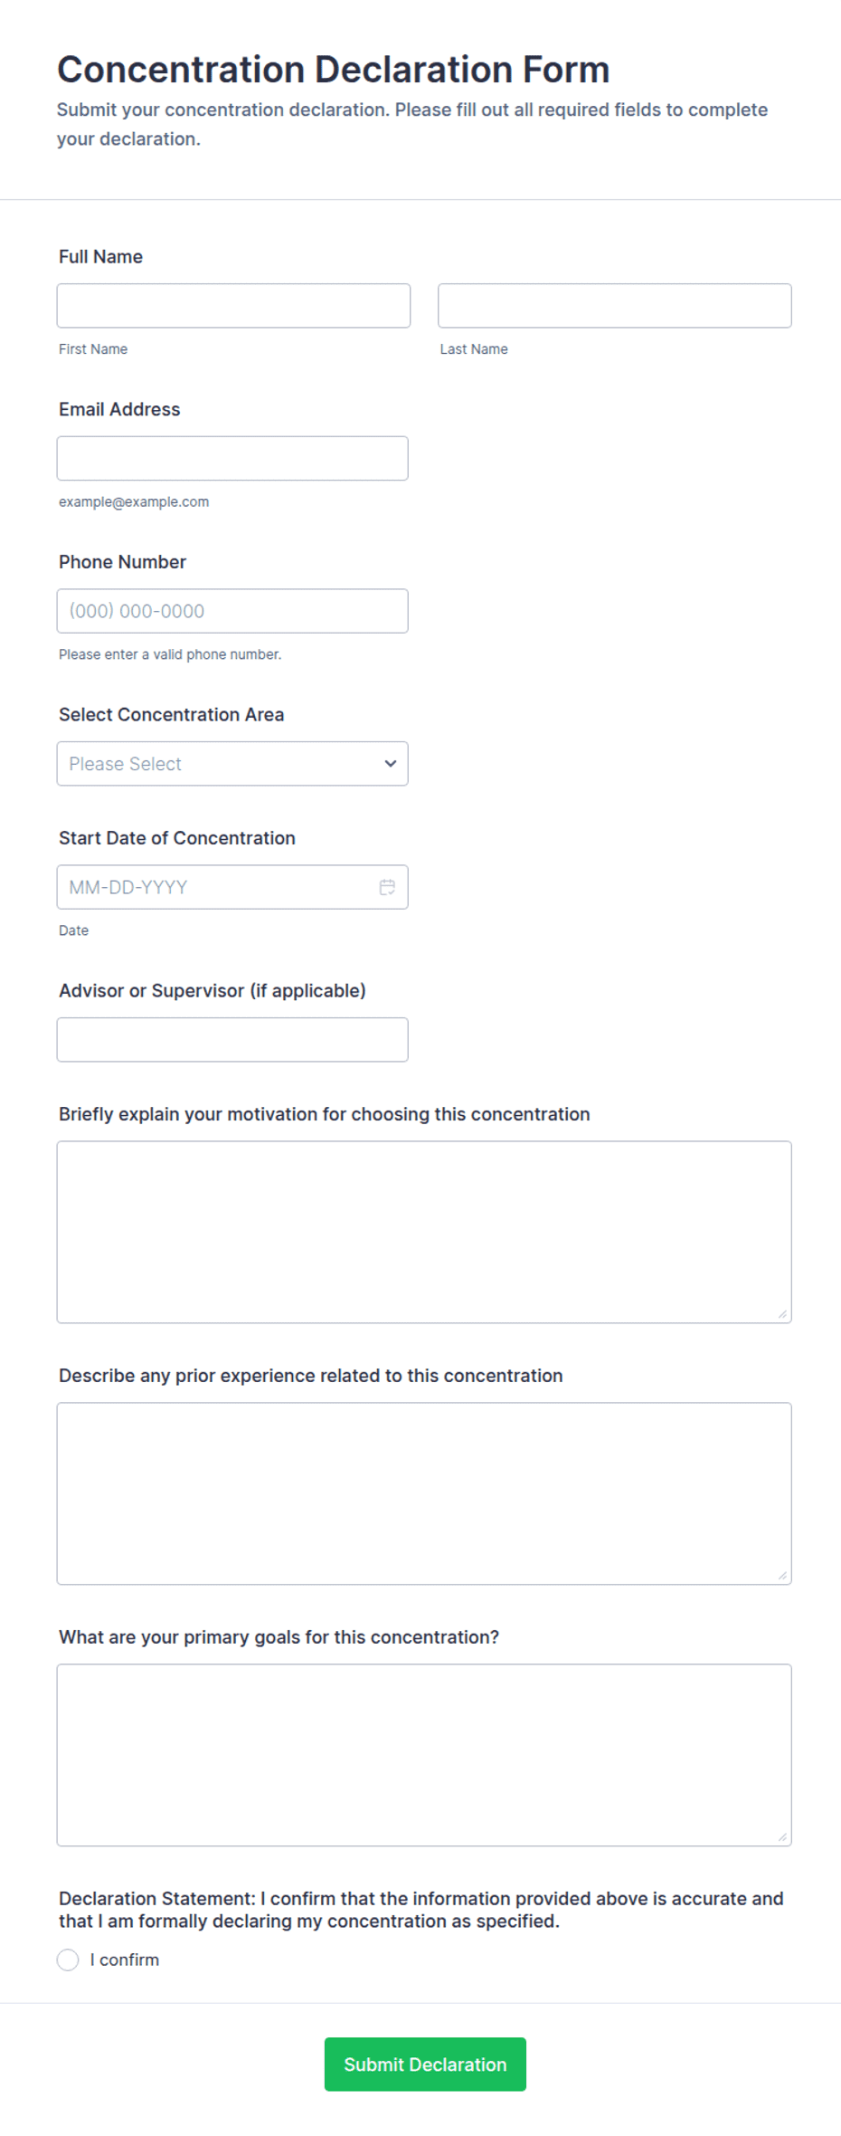Grab resize handle of motivation text area
This screenshot has width=841, height=2136.
[x=782, y=1314]
